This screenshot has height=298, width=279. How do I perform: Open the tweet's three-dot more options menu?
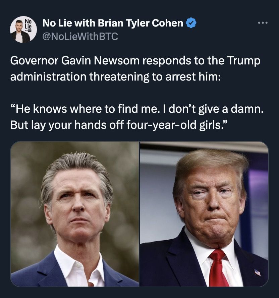click(263, 23)
